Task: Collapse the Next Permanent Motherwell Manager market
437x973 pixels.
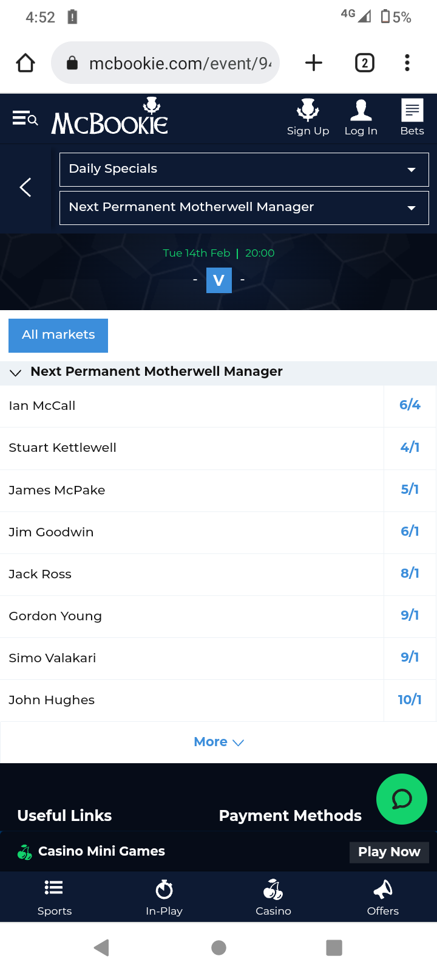Action: (x=16, y=372)
